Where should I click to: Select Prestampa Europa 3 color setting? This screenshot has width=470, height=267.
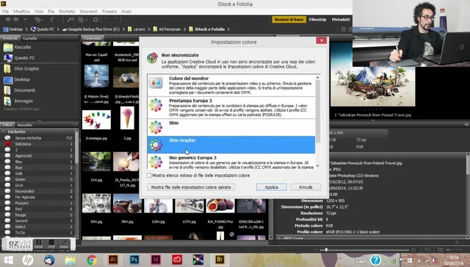click(x=231, y=108)
